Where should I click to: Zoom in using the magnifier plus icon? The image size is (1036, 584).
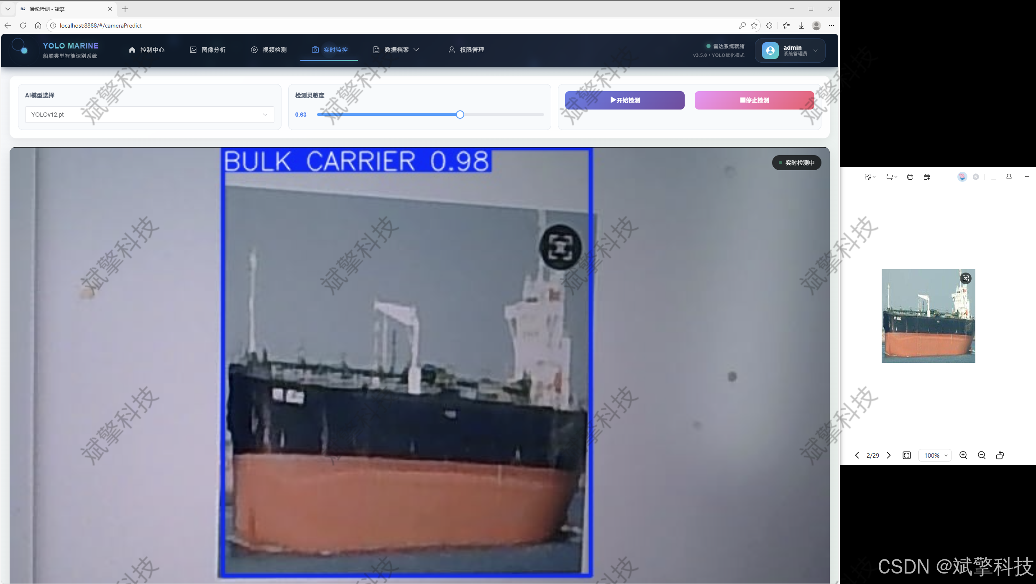(963, 455)
